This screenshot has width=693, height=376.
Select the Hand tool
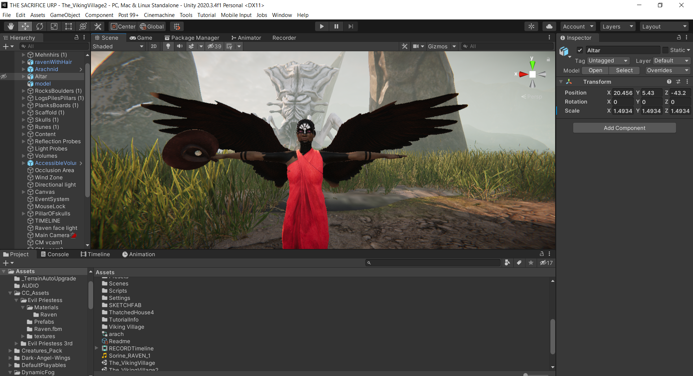click(11, 26)
